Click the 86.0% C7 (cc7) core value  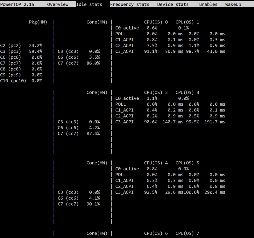[93, 63]
